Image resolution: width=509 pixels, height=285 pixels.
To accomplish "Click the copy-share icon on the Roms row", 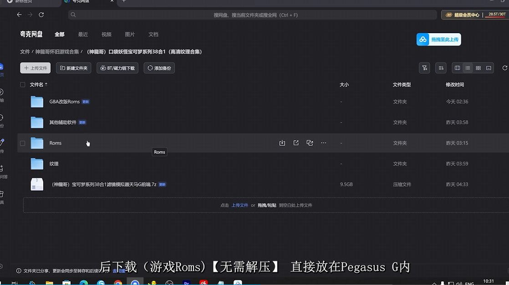I will (310, 143).
